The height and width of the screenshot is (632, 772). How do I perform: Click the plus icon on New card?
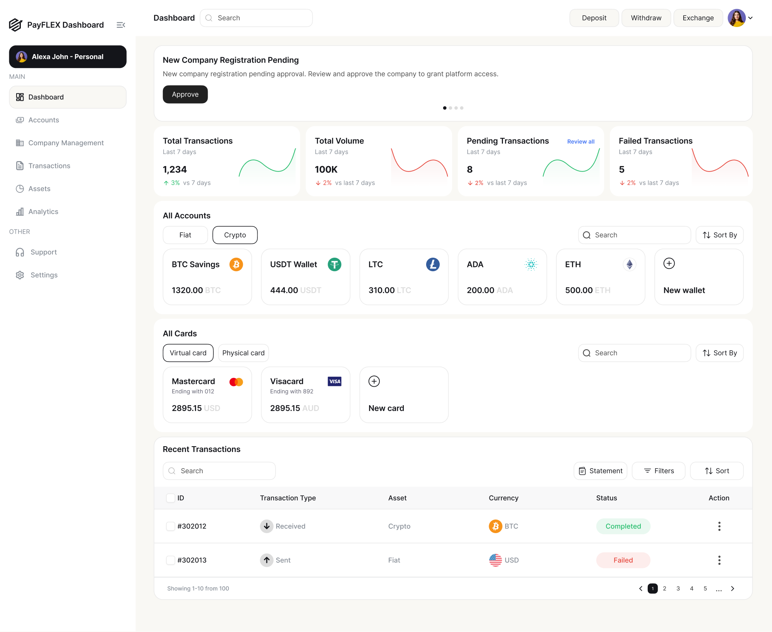(x=374, y=381)
